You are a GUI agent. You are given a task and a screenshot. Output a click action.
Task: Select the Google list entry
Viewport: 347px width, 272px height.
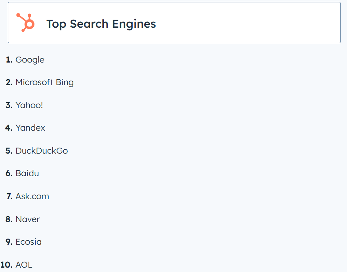(30, 60)
